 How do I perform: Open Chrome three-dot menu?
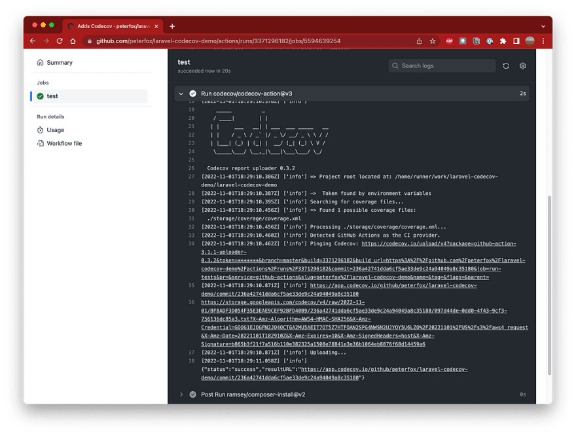click(x=543, y=41)
